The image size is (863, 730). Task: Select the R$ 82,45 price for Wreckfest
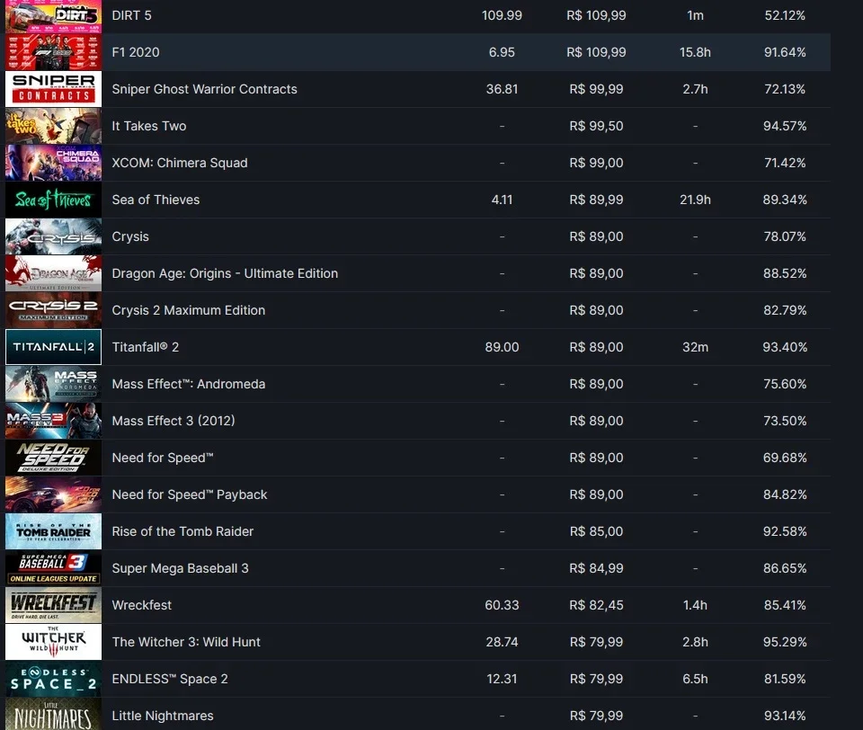tap(597, 606)
